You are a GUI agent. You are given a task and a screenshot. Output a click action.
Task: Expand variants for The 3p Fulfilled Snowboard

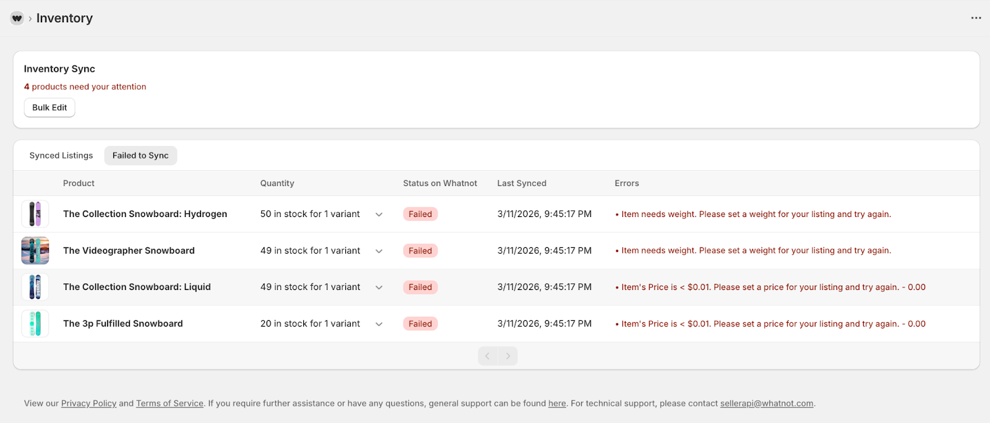(379, 324)
